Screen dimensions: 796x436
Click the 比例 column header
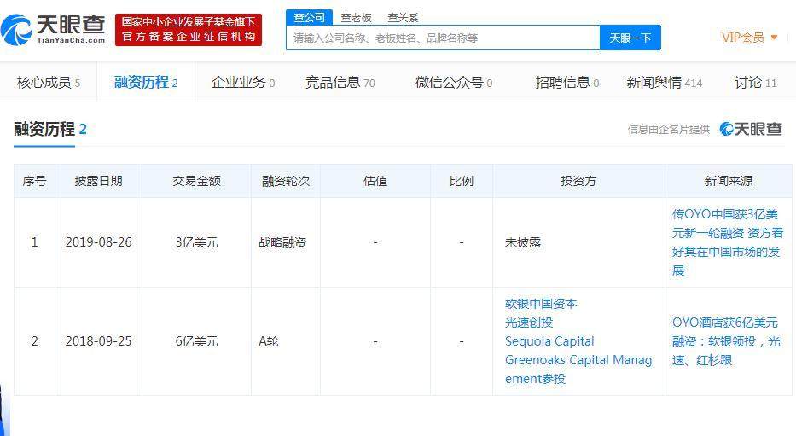[462, 181]
